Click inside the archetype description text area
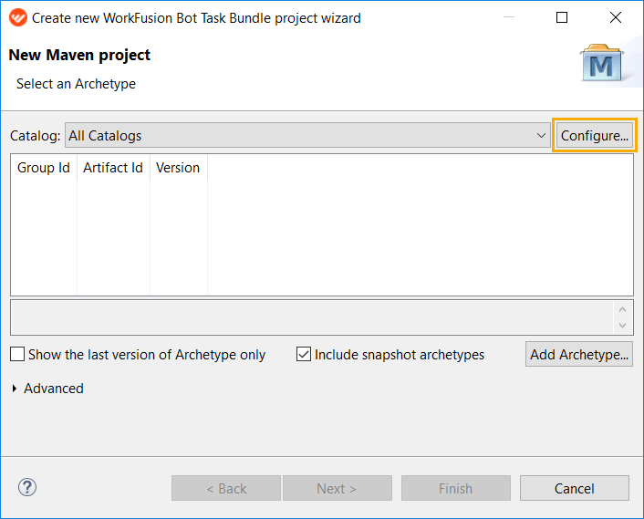The width and height of the screenshot is (644, 519). tap(312, 317)
